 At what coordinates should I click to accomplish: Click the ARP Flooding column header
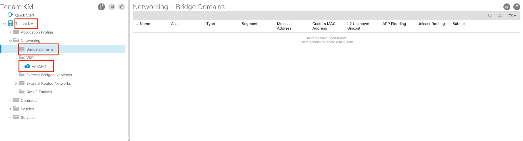(x=394, y=24)
